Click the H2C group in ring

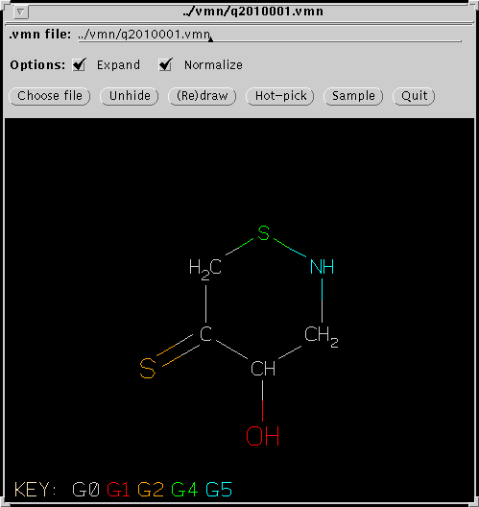[x=205, y=269]
